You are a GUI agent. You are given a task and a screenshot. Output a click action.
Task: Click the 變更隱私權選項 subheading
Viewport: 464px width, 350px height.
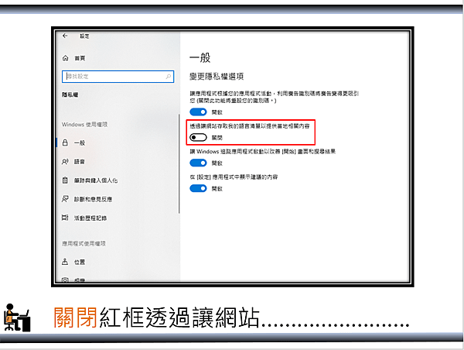click(217, 77)
